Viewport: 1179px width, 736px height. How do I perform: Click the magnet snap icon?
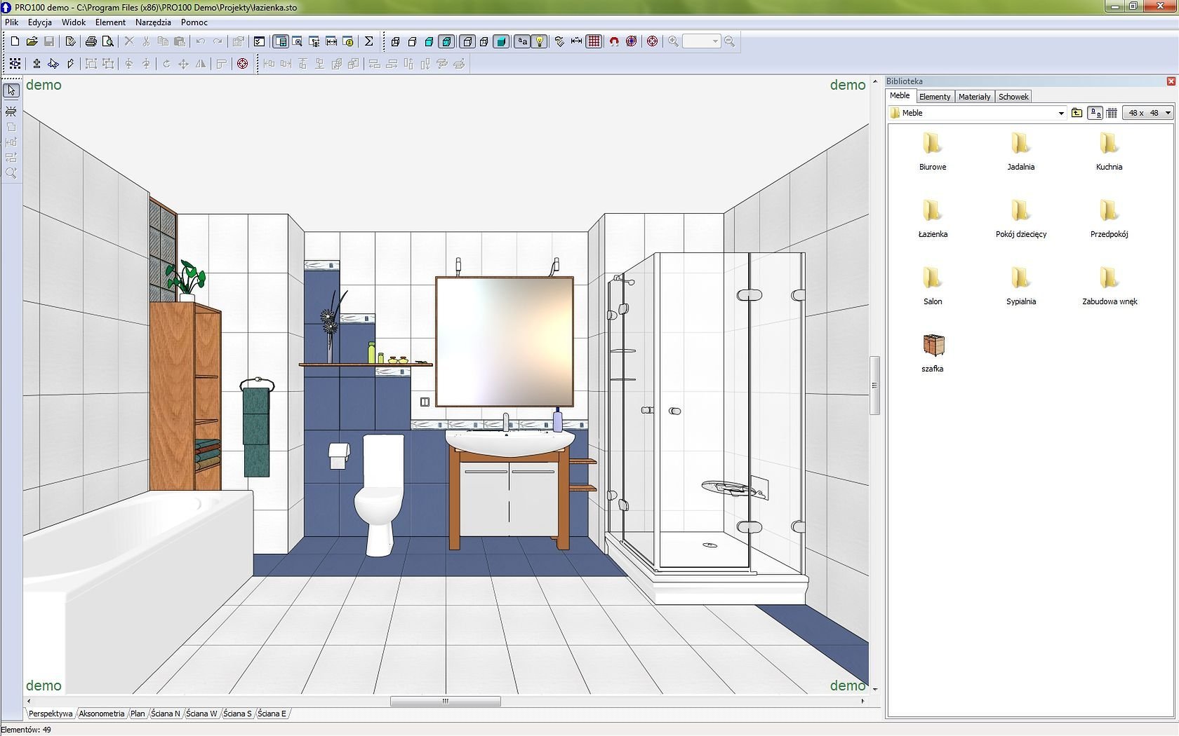tap(614, 41)
